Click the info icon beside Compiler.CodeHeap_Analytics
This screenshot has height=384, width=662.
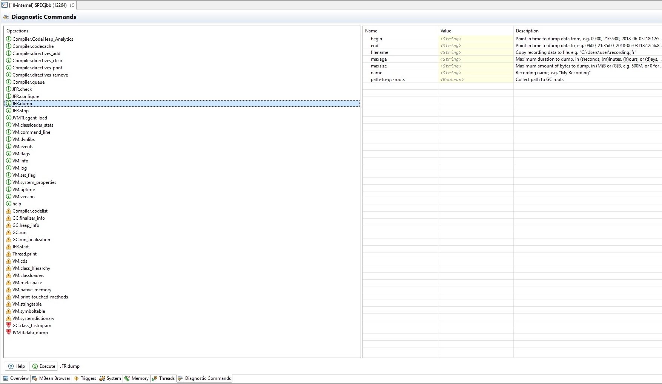[x=9, y=39]
